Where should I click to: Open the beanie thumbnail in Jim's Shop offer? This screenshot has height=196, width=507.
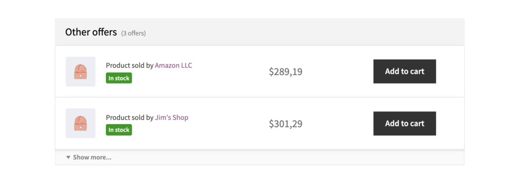81,123
